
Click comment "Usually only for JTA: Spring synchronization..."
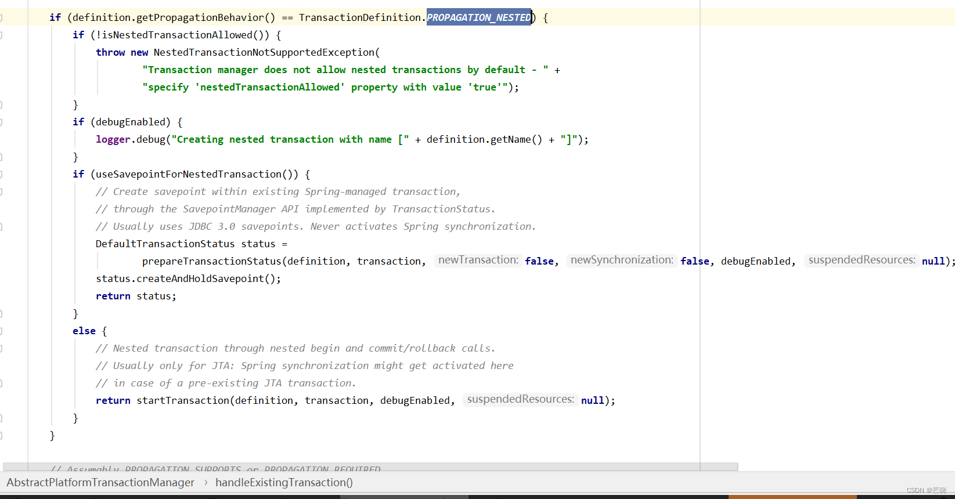pyautogui.click(x=305, y=366)
